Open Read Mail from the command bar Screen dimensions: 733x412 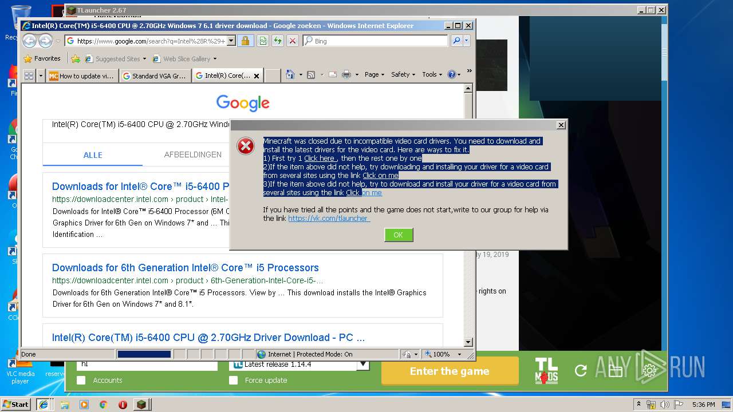coord(332,74)
